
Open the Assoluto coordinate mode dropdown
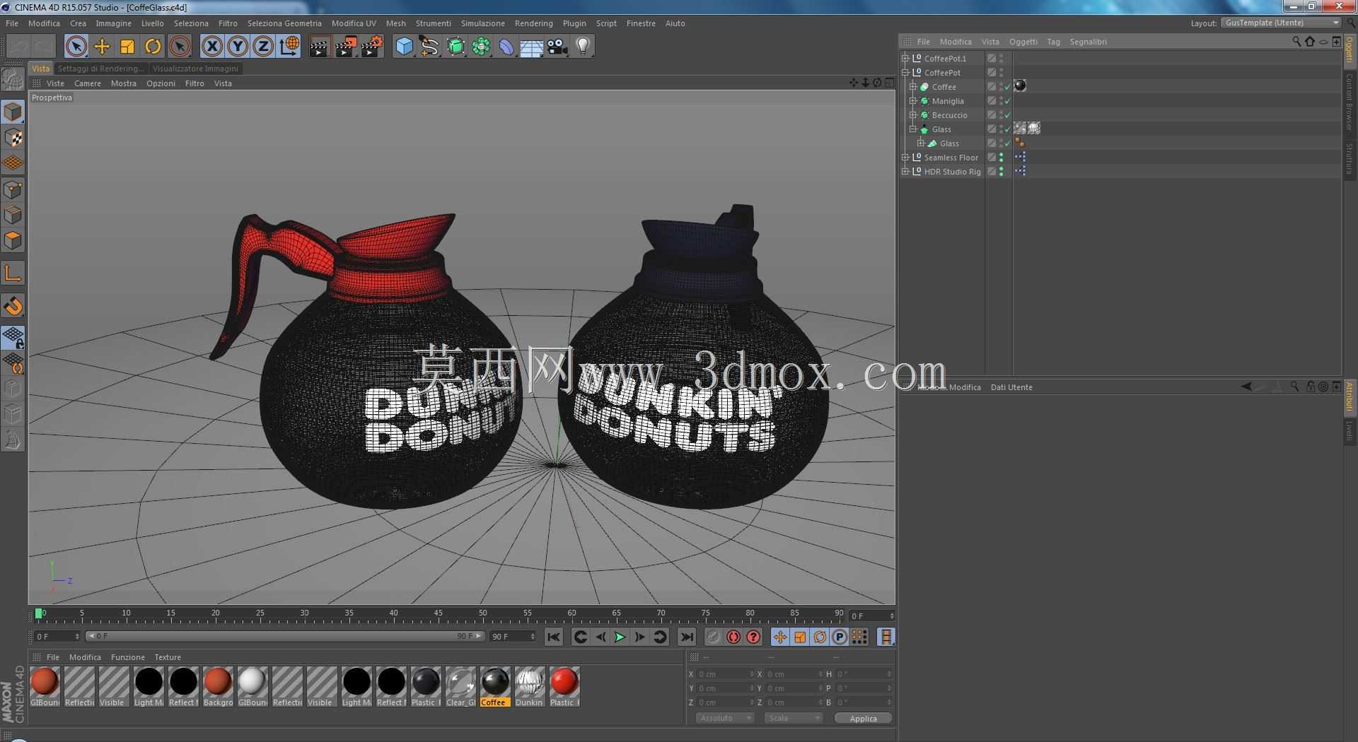(725, 718)
